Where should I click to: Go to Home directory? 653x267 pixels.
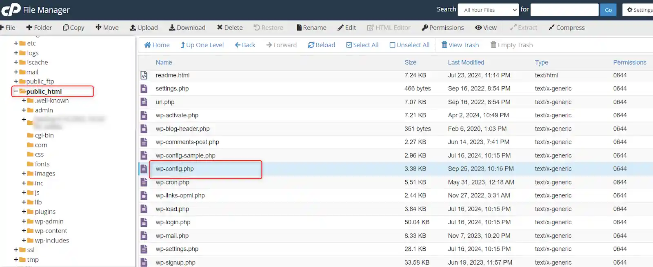click(157, 45)
